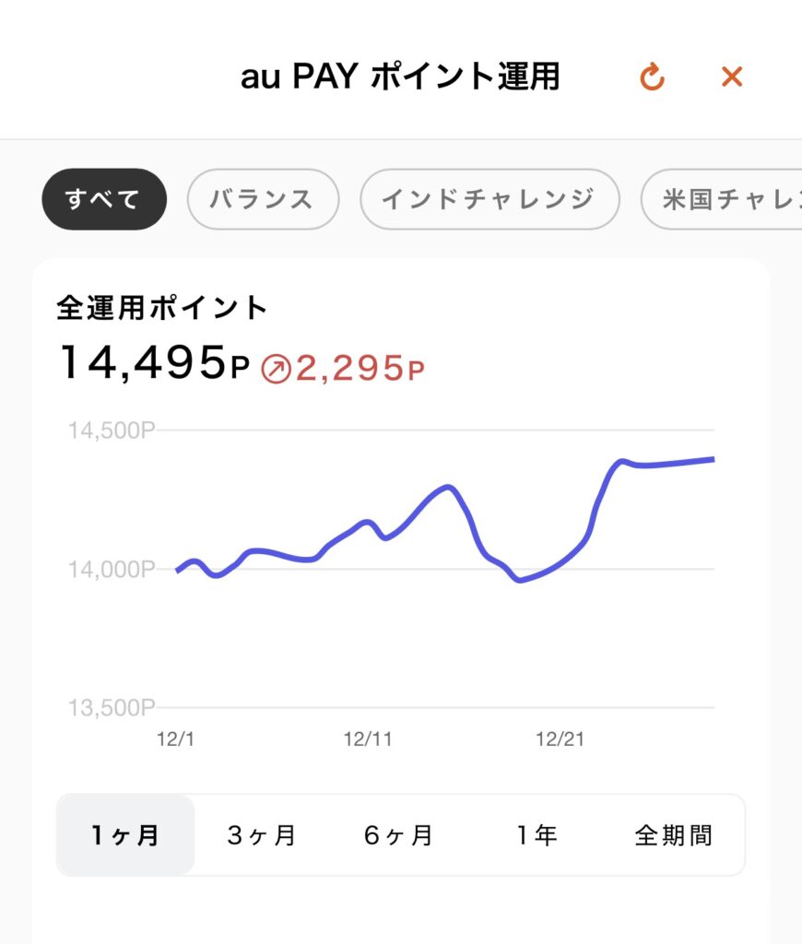
Task: Show the 米国チャレンジ category
Action: click(724, 199)
